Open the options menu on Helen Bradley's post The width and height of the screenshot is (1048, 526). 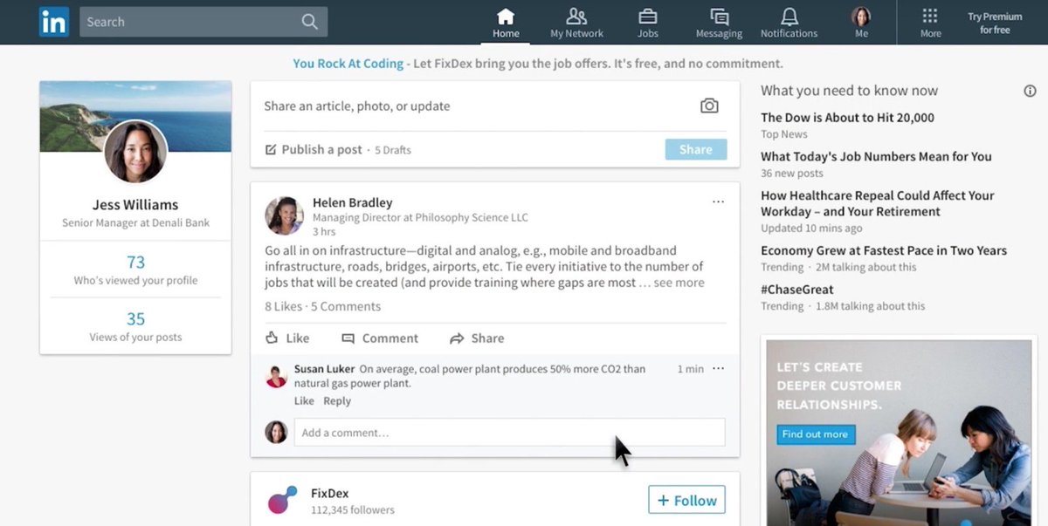pos(718,201)
